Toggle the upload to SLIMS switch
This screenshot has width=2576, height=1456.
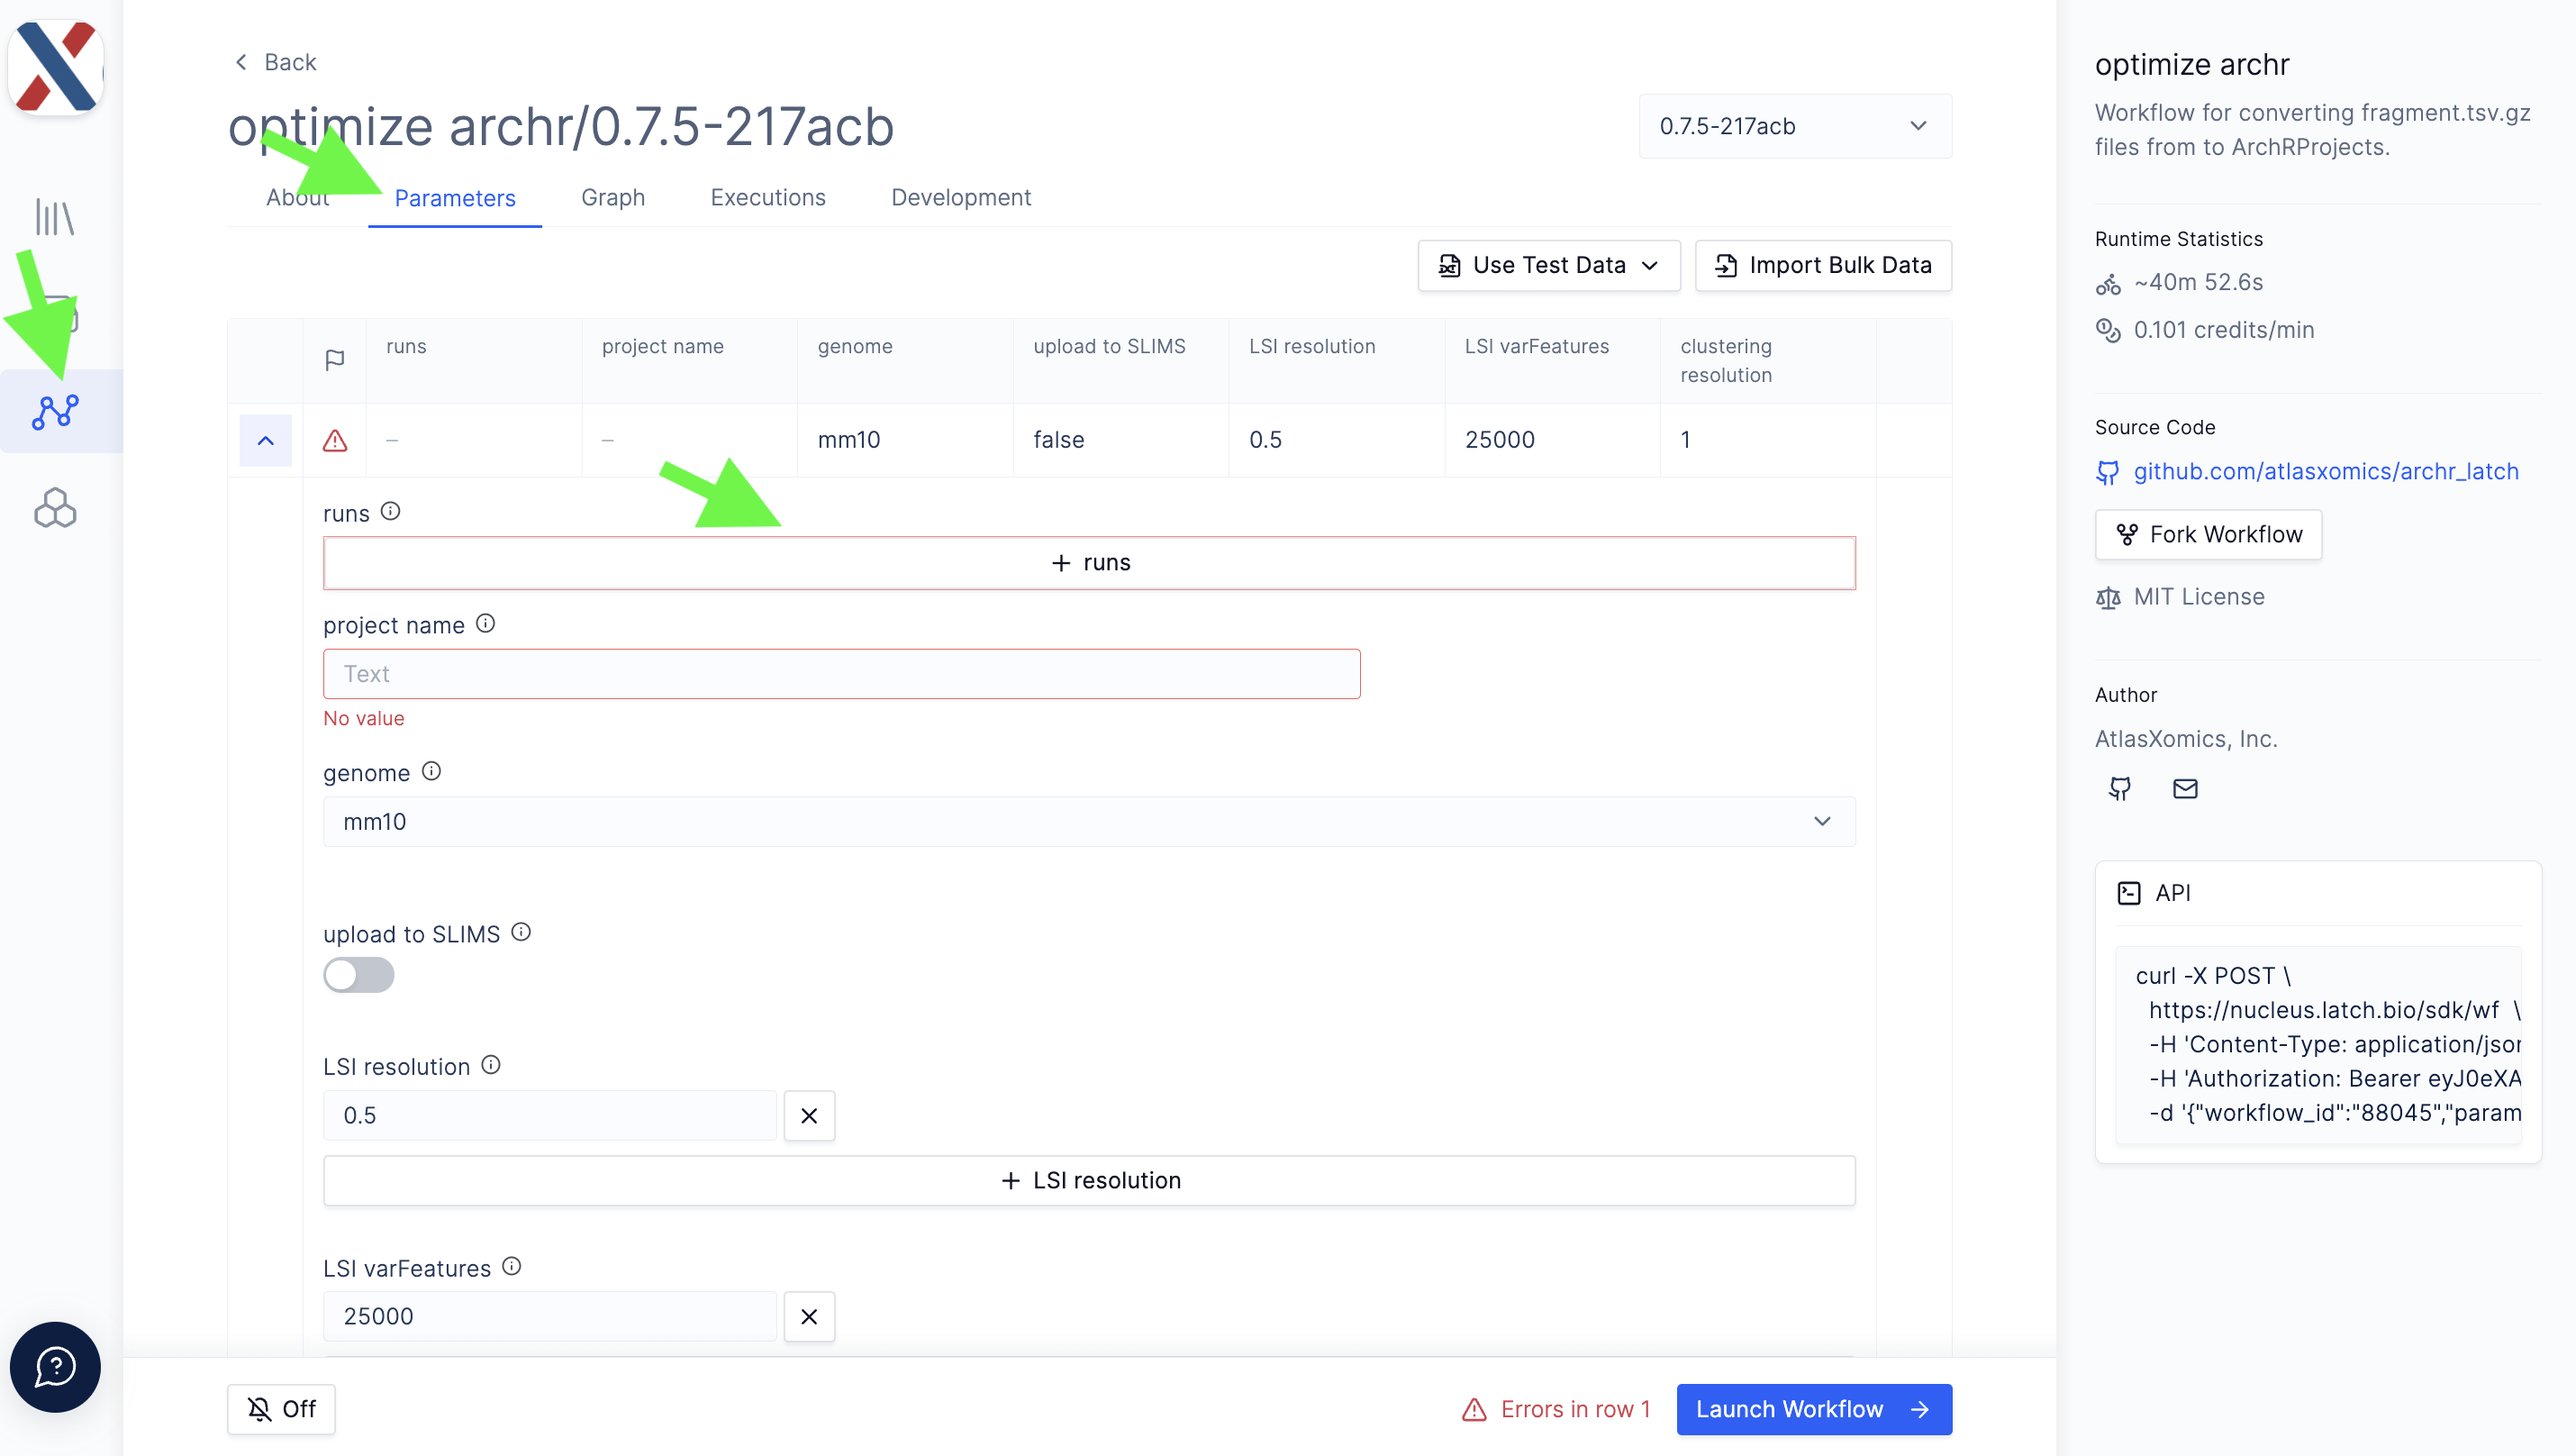tap(358, 975)
